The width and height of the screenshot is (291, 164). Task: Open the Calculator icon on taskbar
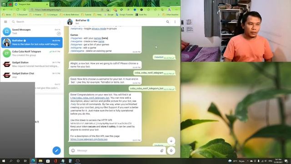[x=70, y=161]
